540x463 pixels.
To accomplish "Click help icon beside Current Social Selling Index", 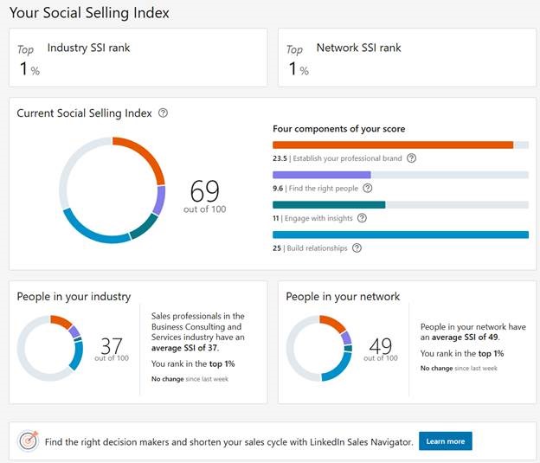I will point(163,113).
